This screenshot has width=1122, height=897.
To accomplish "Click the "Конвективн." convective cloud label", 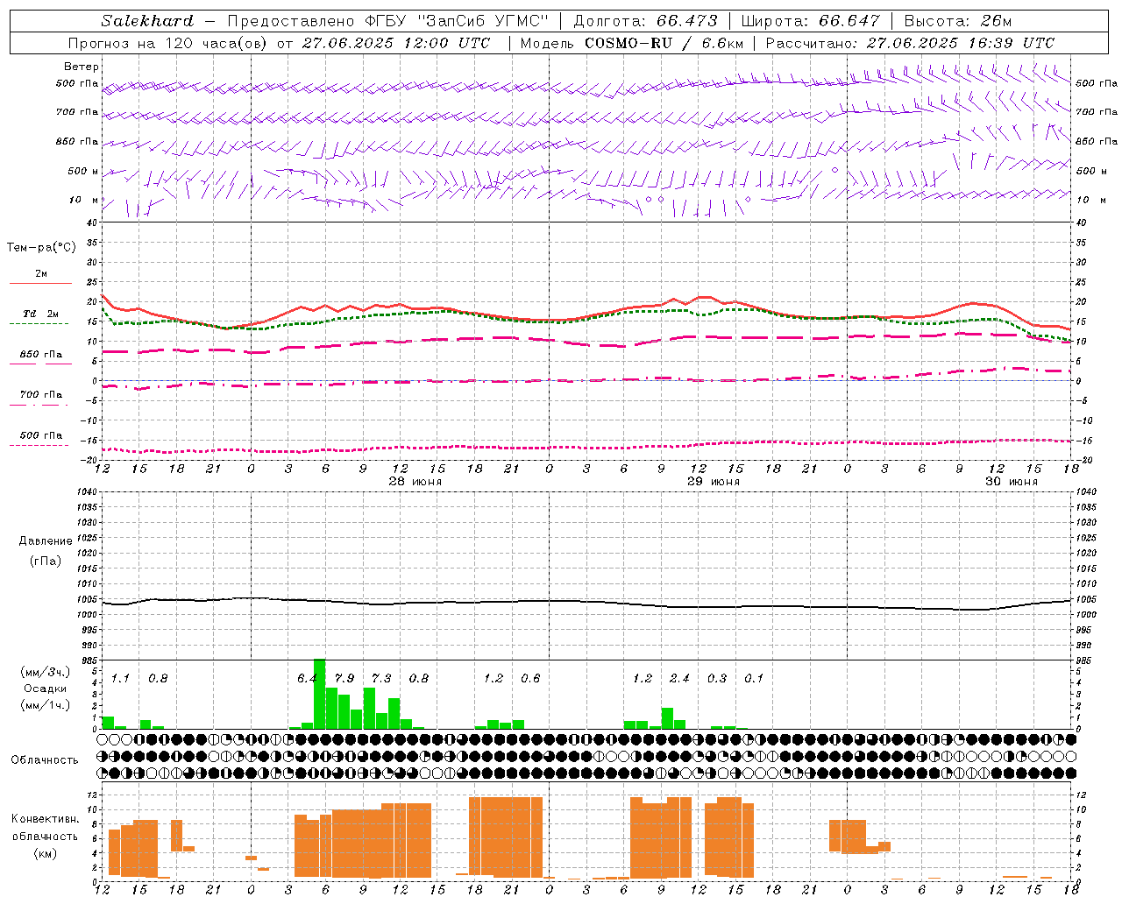I will click(x=46, y=819).
